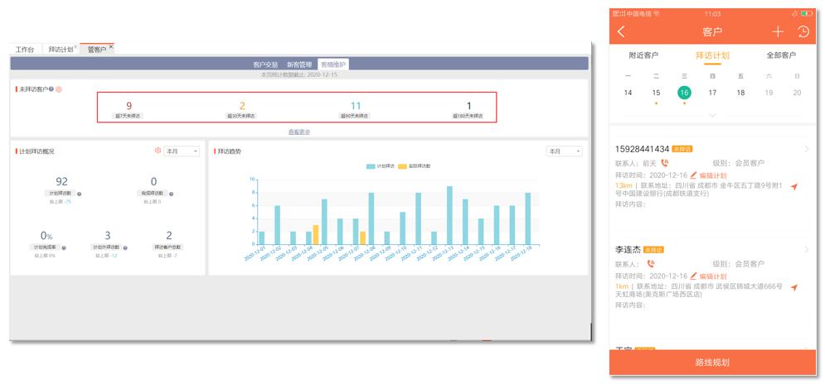Screen dimensions: 825x384
Task: Select date 18 in mobile calendar
Action: point(740,93)
